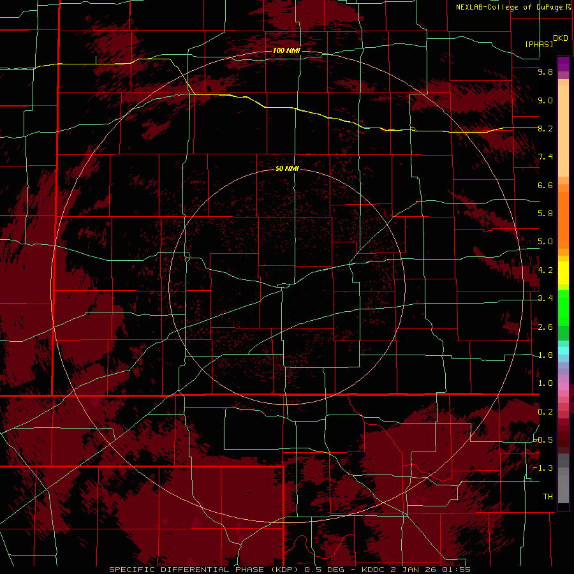Click the 5.0 scale value
This screenshot has width=574, height=574.
(x=545, y=242)
